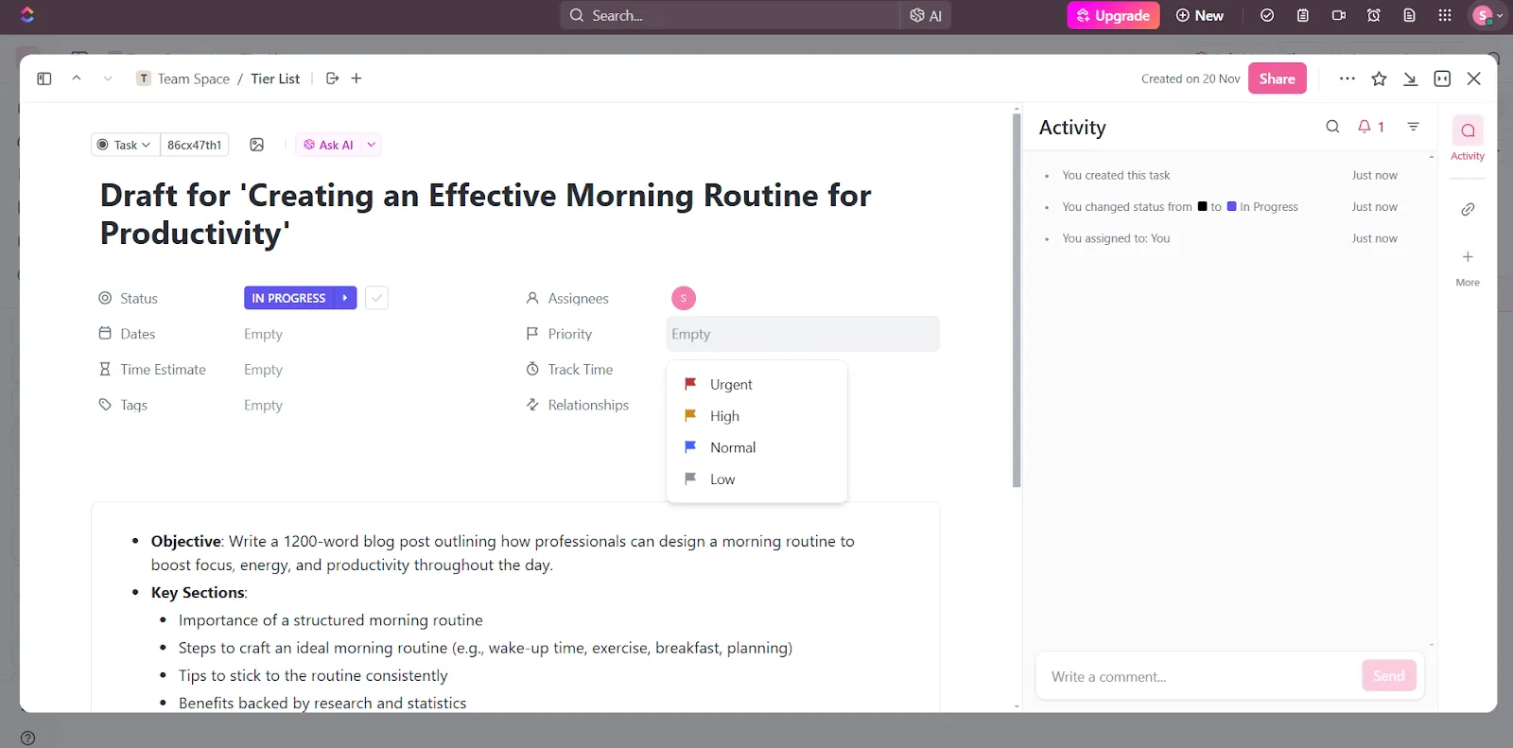Screen dimensions: 1513x748
Task: Open the quick action checkmark icon in top bar
Action: point(1267,15)
